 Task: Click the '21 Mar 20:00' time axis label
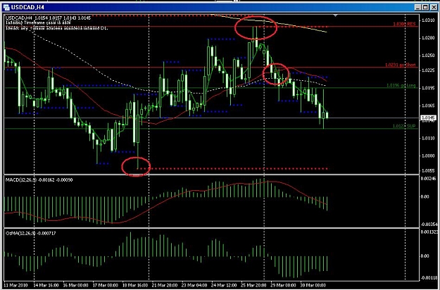165,285
